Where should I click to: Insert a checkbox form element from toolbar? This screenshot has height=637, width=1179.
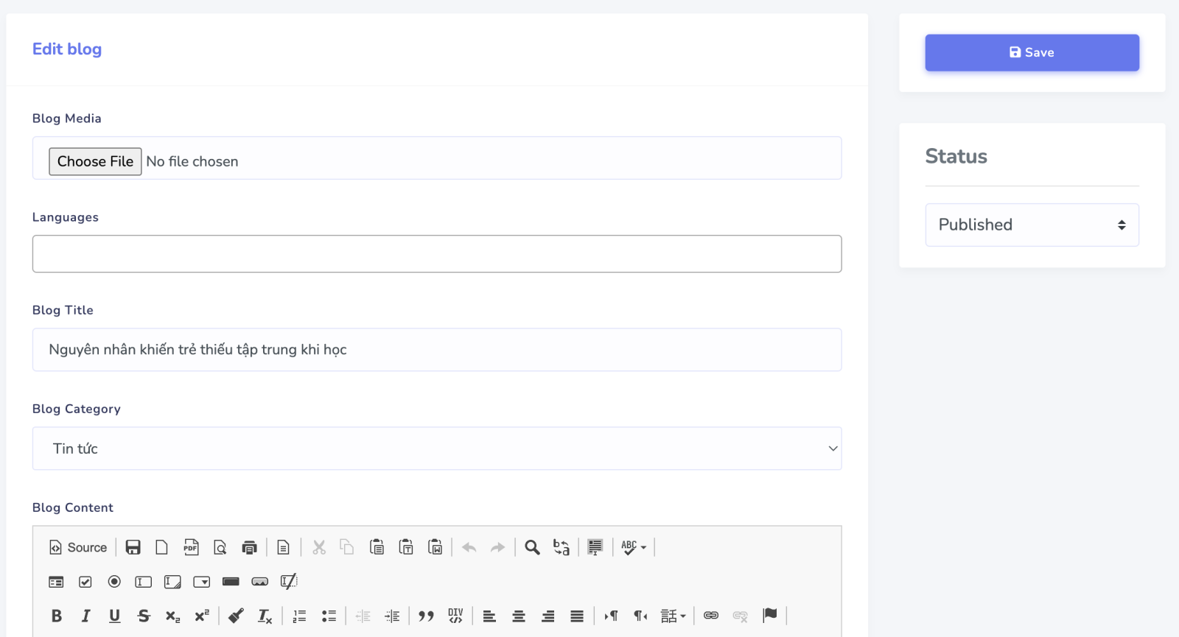[85, 582]
